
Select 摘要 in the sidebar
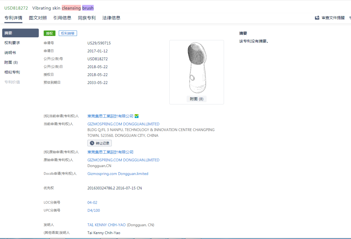click(x=20, y=33)
